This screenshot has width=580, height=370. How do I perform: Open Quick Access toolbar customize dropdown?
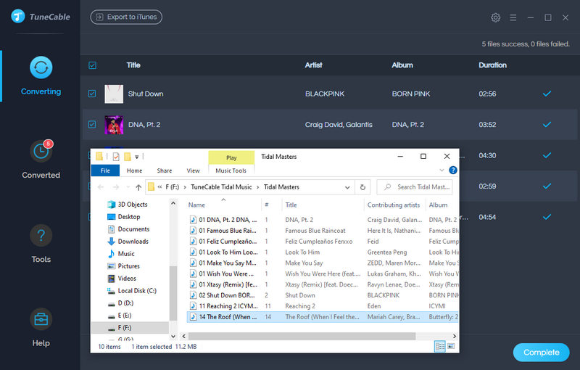click(x=136, y=157)
